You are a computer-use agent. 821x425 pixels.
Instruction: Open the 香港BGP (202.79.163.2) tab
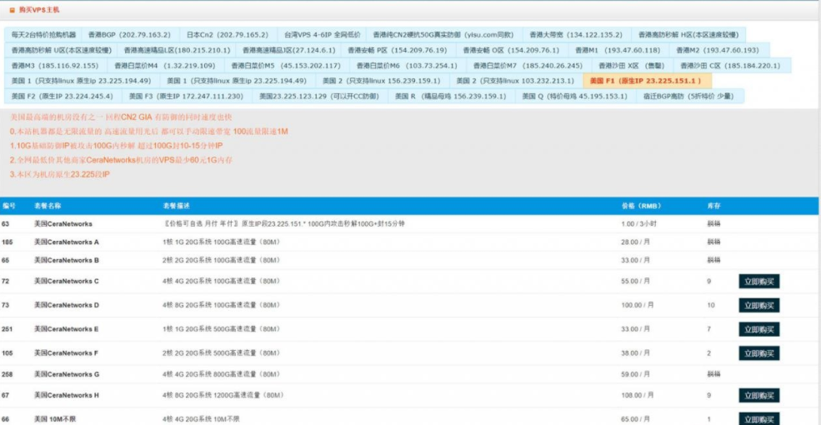128,35
